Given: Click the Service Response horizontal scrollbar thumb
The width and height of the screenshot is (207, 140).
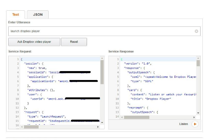Looking at the screenshot, I should point(137,117).
